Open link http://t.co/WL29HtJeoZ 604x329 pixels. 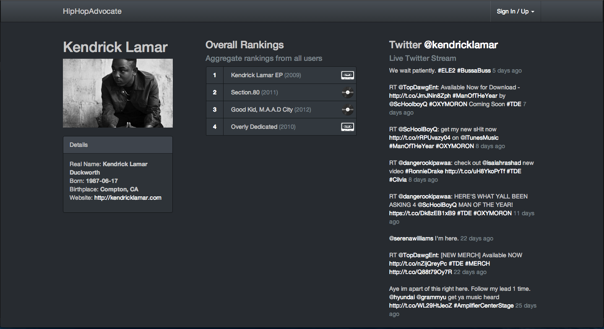tap(421, 305)
